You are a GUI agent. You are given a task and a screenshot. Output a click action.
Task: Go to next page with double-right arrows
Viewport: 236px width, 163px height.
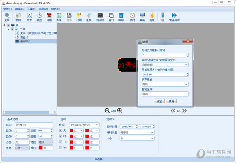[184, 111]
